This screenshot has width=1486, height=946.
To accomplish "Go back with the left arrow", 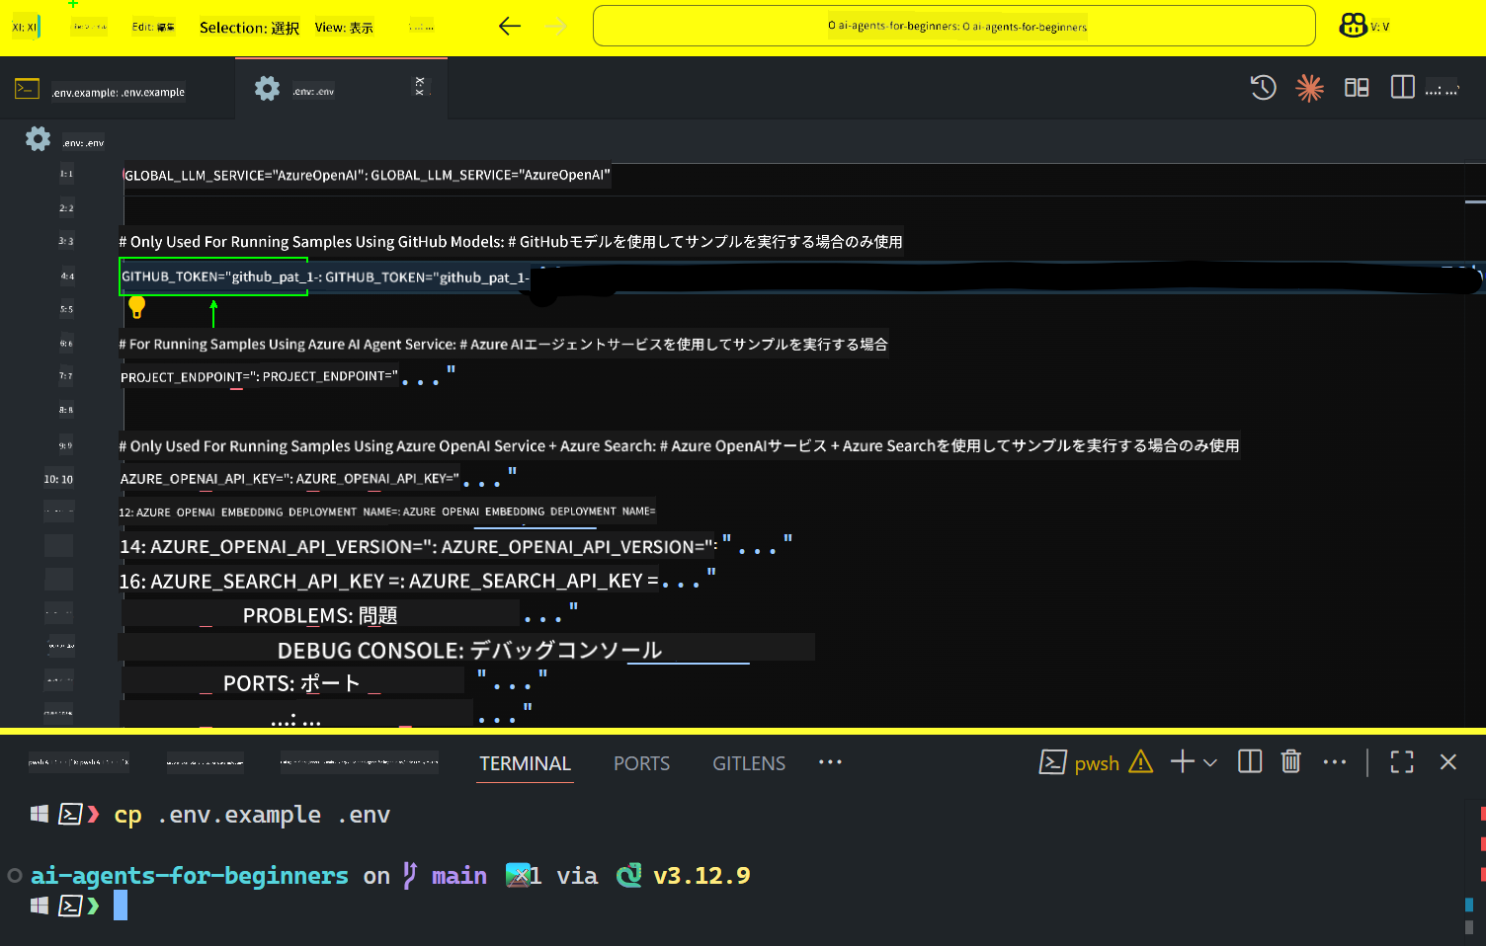I will (510, 27).
